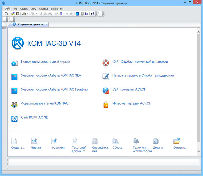203x176 pixels.
Task: Click Написать письмо в Службу техподдержки
Action: [143, 75]
